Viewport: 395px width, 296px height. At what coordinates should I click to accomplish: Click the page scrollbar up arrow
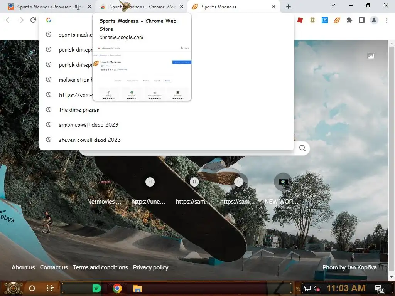click(392, 44)
